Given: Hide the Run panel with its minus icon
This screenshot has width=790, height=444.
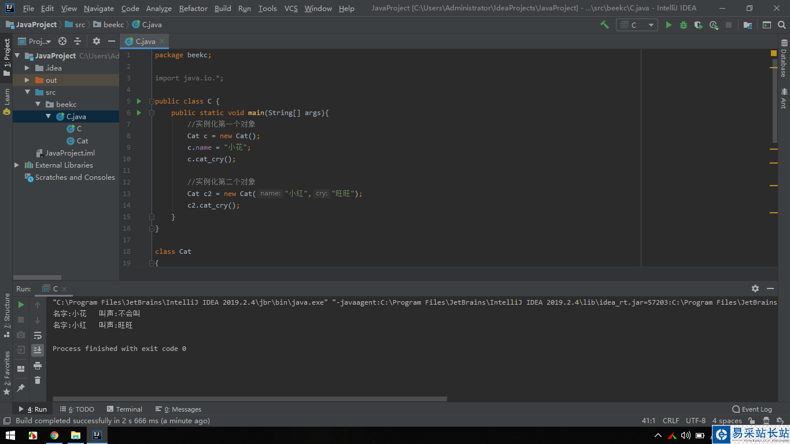Looking at the screenshot, I should tap(770, 288).
